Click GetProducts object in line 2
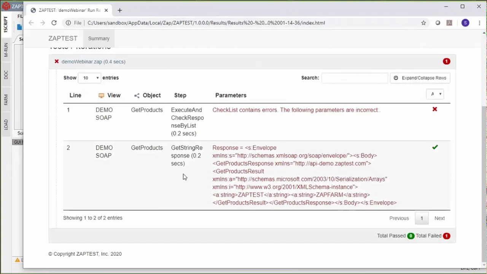 [147, 148]
